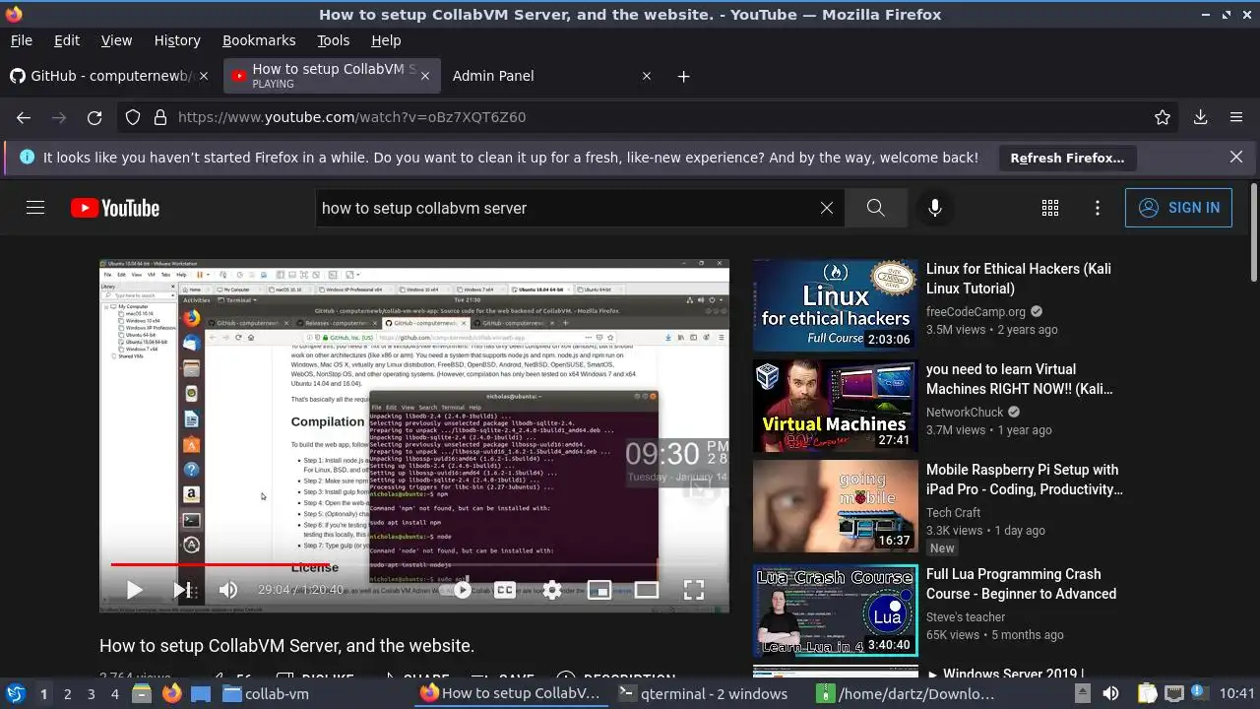
Task: Launch Firefox from taskbar quick launcher
Action: (x=171, y=693)
